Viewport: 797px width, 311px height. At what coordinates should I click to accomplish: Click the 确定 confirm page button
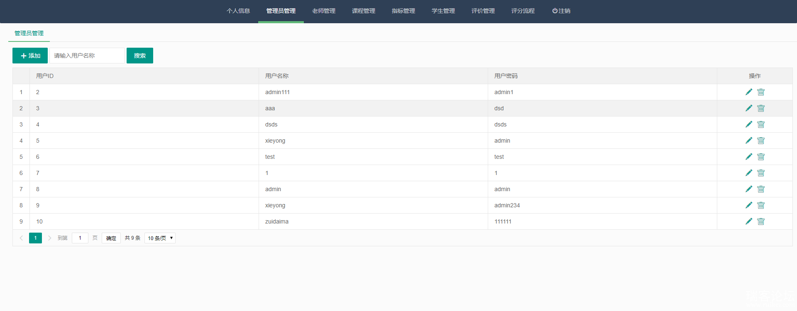(x=111, y=238)
